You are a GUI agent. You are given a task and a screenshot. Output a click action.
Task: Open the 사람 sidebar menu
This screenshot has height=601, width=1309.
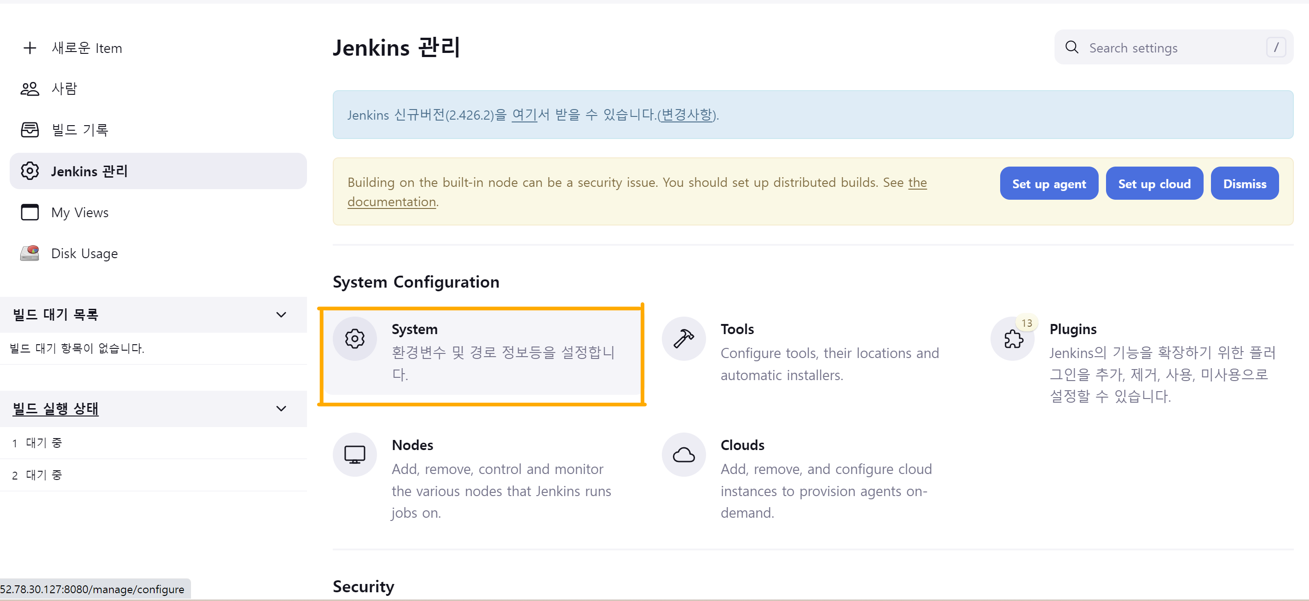(x=64, y=89)
